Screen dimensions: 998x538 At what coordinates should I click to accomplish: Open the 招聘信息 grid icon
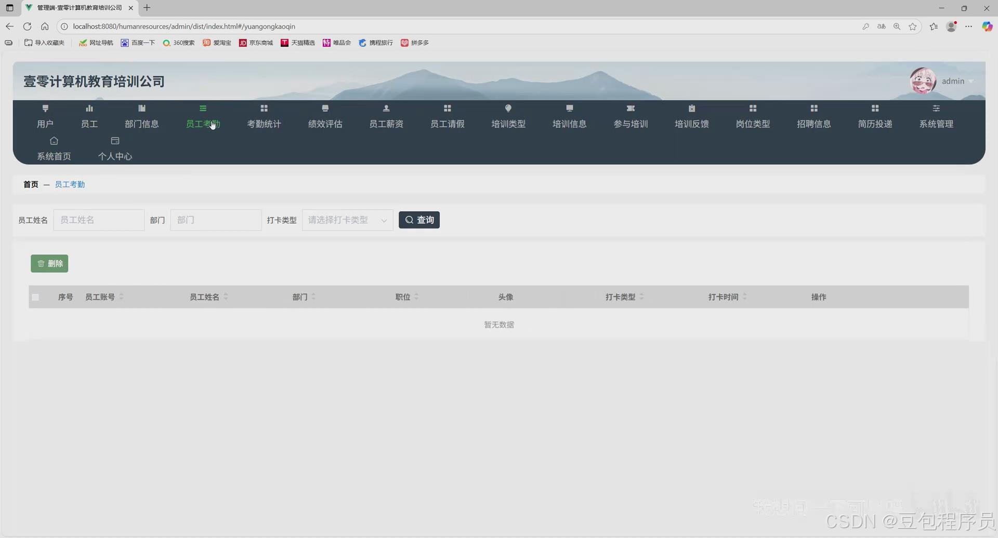coord(814,109)
